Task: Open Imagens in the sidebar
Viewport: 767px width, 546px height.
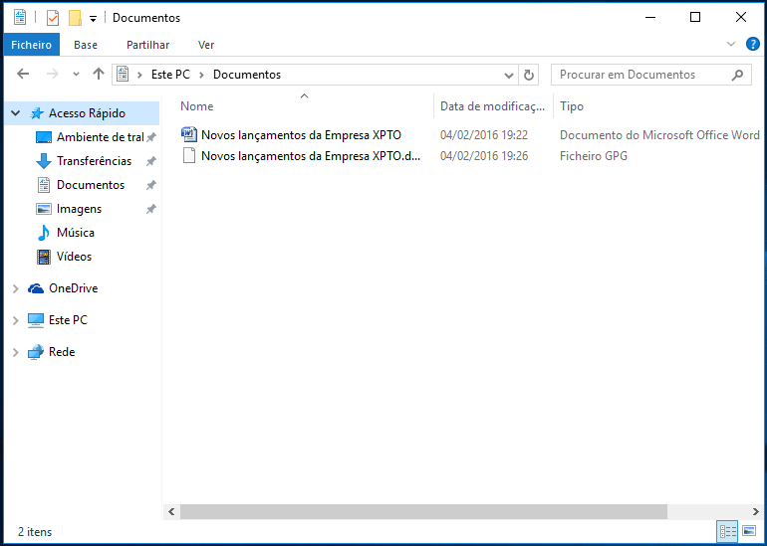Action: 80,209
